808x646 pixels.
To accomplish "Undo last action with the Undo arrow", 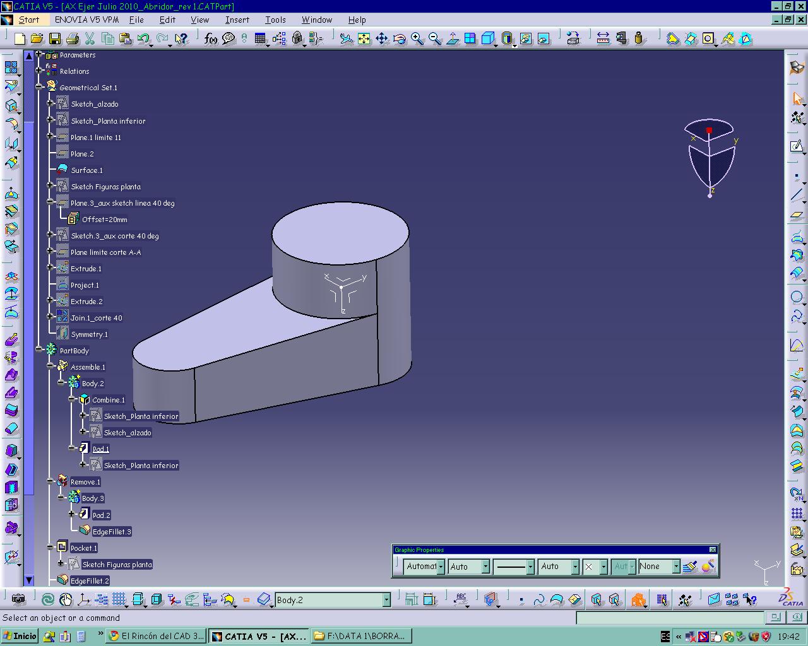I will (x=143, y=39).
